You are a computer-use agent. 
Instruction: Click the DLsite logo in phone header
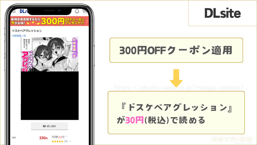pyautogui.click(x=24, y=11)
